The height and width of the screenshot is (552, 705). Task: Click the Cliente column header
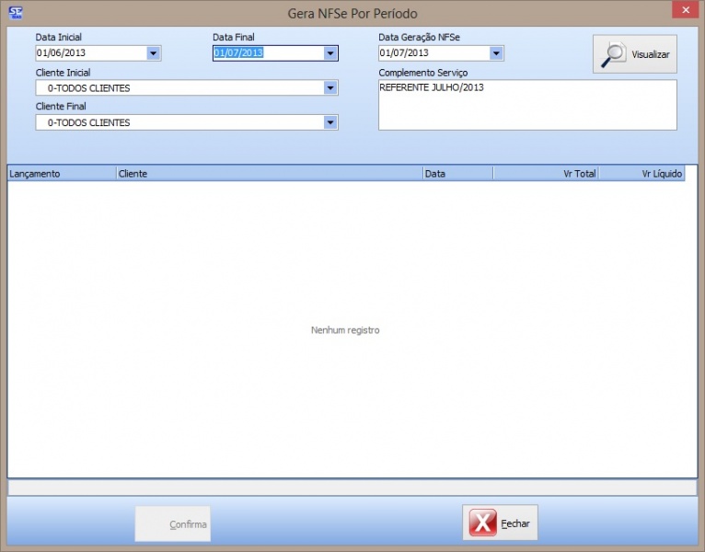pos(269,173)
